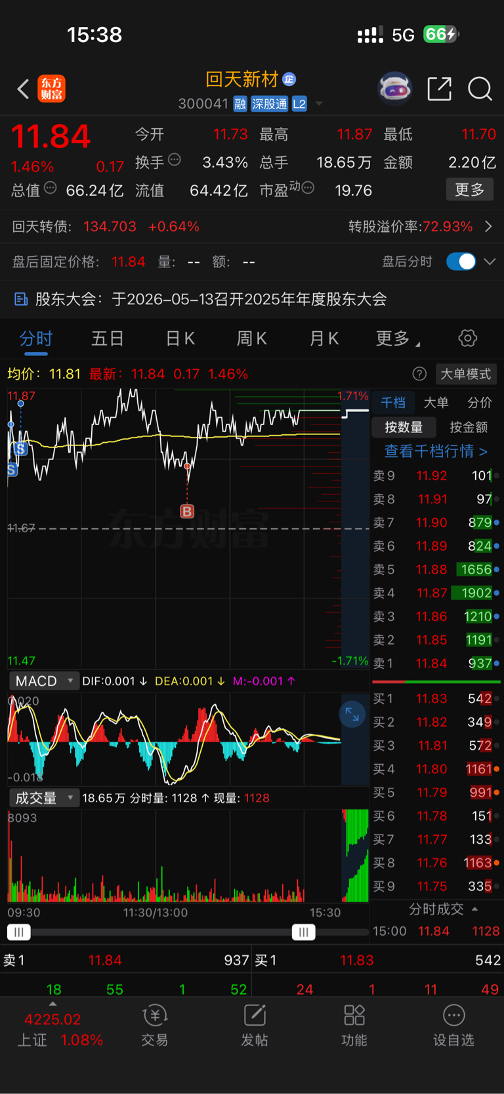Open chart settings gear icon

[x=468, y=338]
